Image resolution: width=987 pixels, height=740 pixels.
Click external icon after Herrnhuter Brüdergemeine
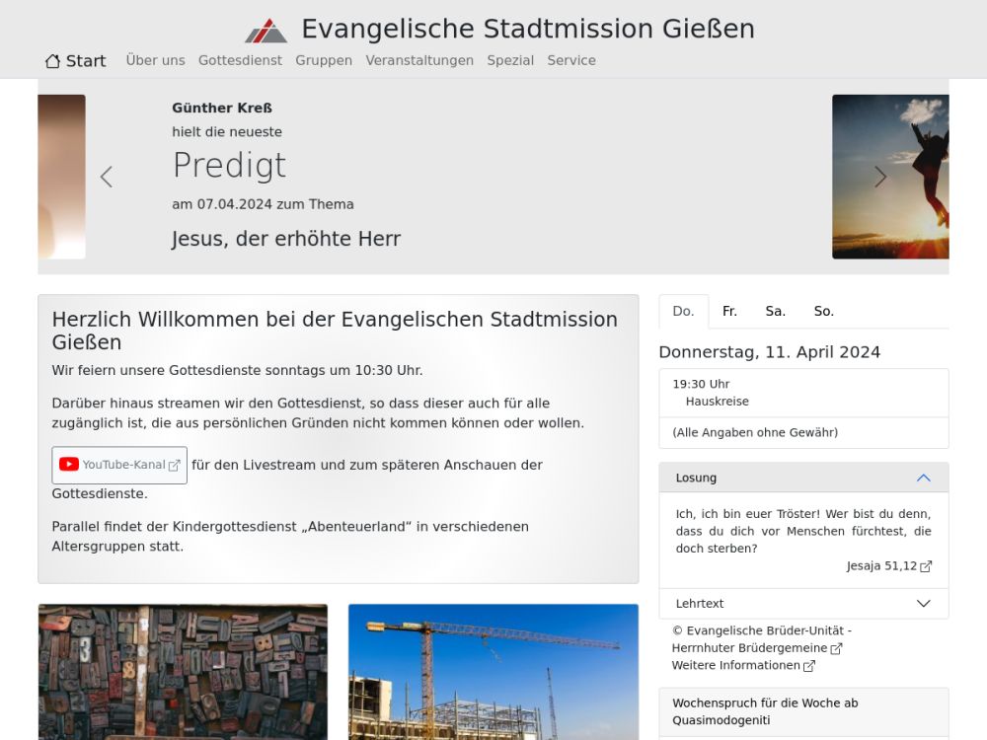[837, 648]
